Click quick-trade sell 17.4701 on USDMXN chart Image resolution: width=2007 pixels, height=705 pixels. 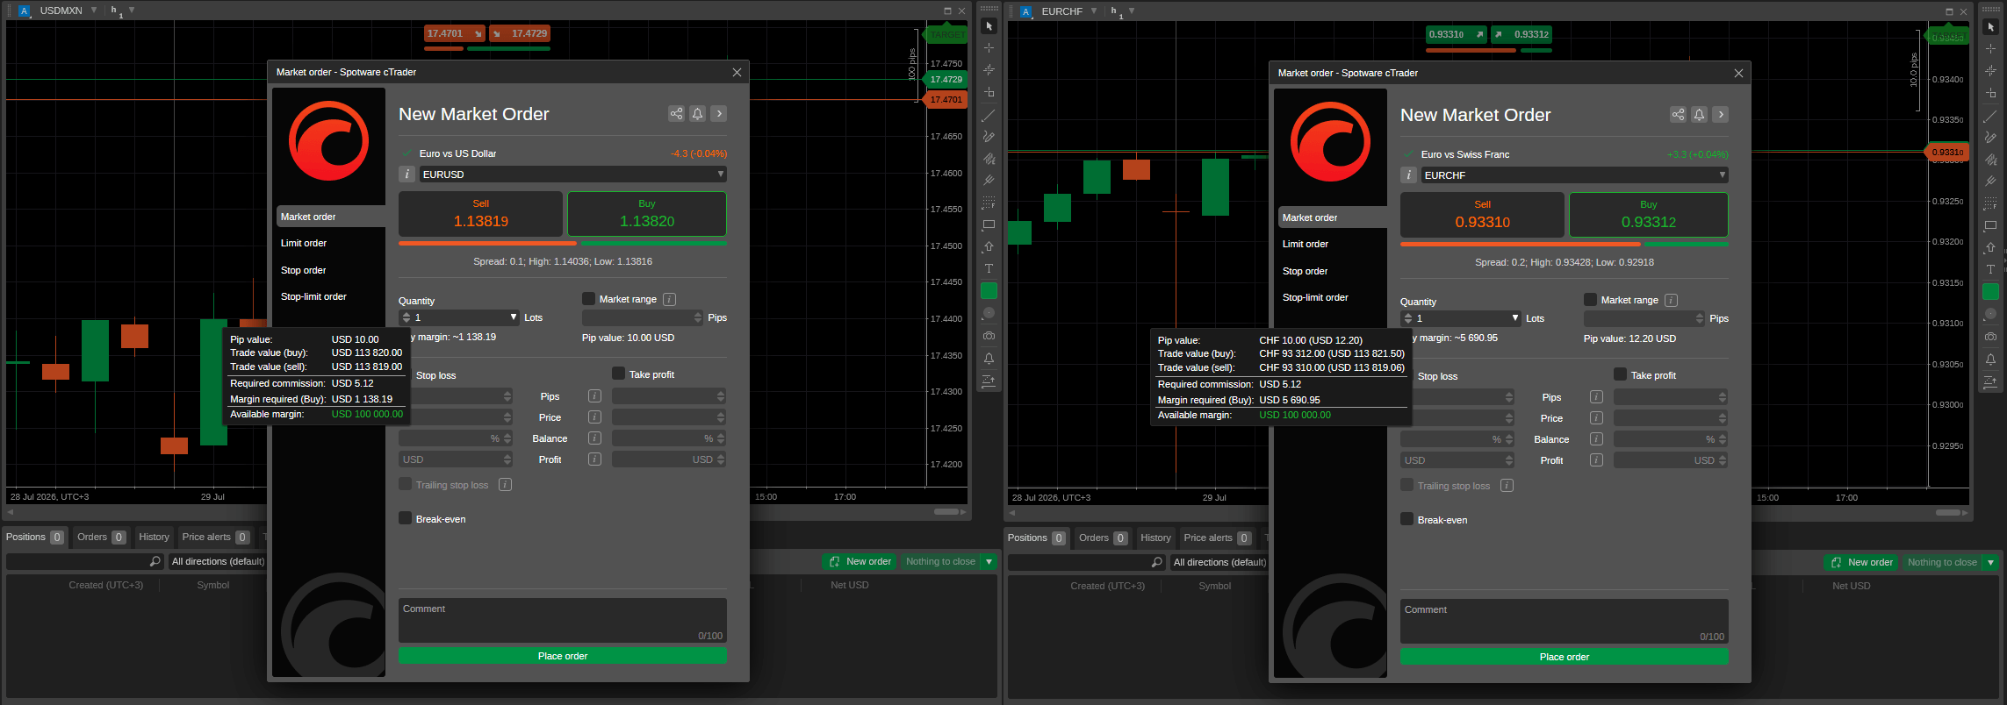click(454, 33)
